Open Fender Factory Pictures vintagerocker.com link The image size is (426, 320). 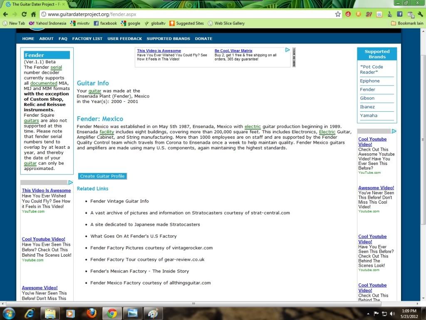[151, 248]
